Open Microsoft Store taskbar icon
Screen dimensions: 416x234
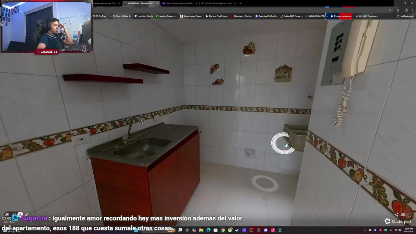(215, 230)
